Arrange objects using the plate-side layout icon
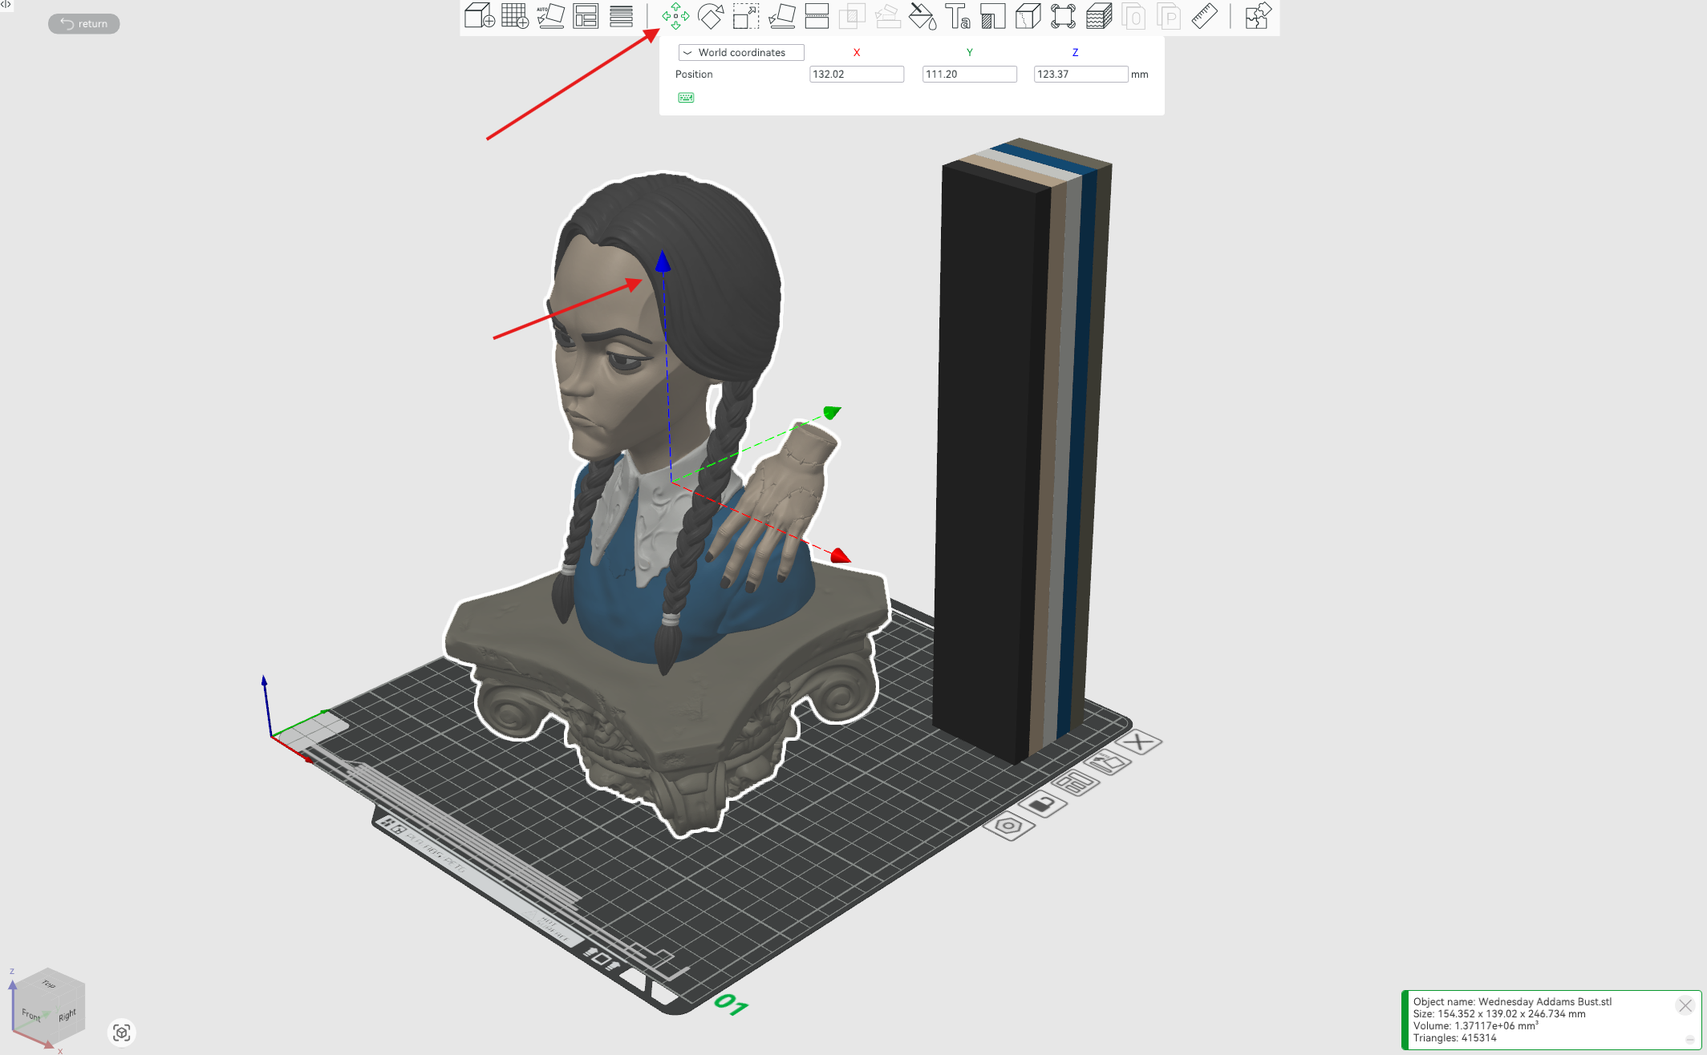The image size is (1707, 1055). tap(1075, 782)
